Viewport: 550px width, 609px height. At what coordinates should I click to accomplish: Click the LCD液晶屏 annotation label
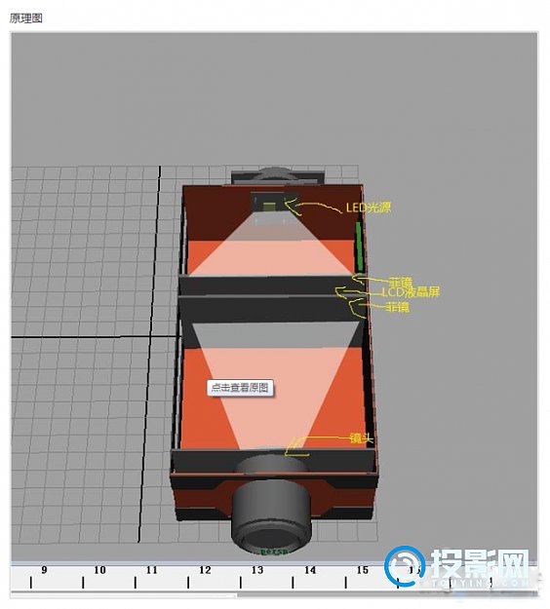click(x=411, y=292)
